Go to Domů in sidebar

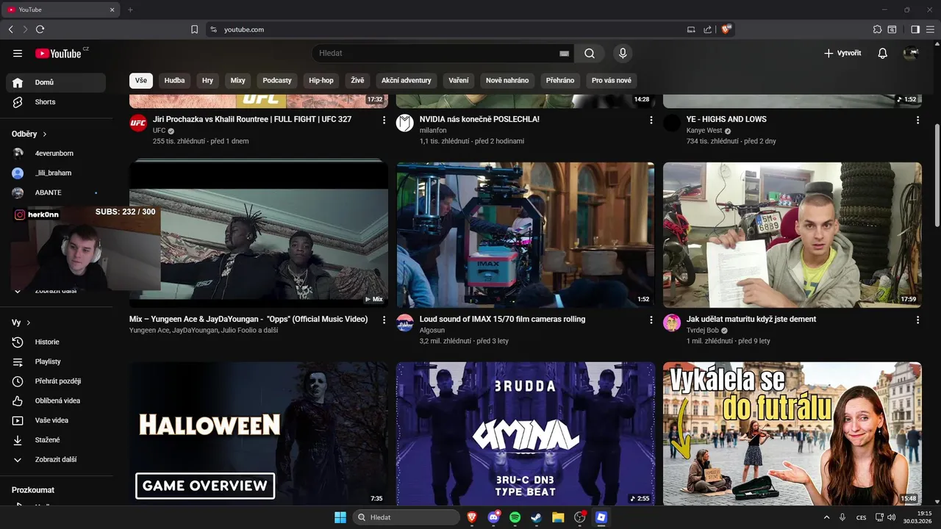[56, 82]
